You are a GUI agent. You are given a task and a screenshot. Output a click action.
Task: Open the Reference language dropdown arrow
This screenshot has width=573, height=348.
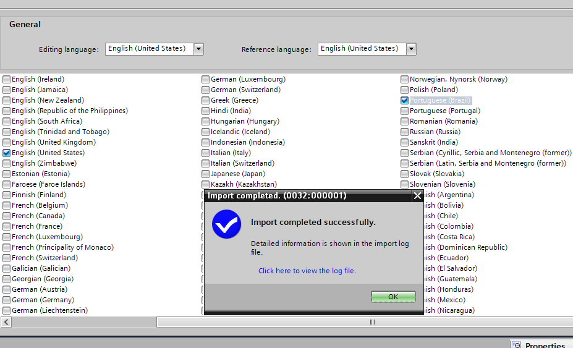[411, 49]
